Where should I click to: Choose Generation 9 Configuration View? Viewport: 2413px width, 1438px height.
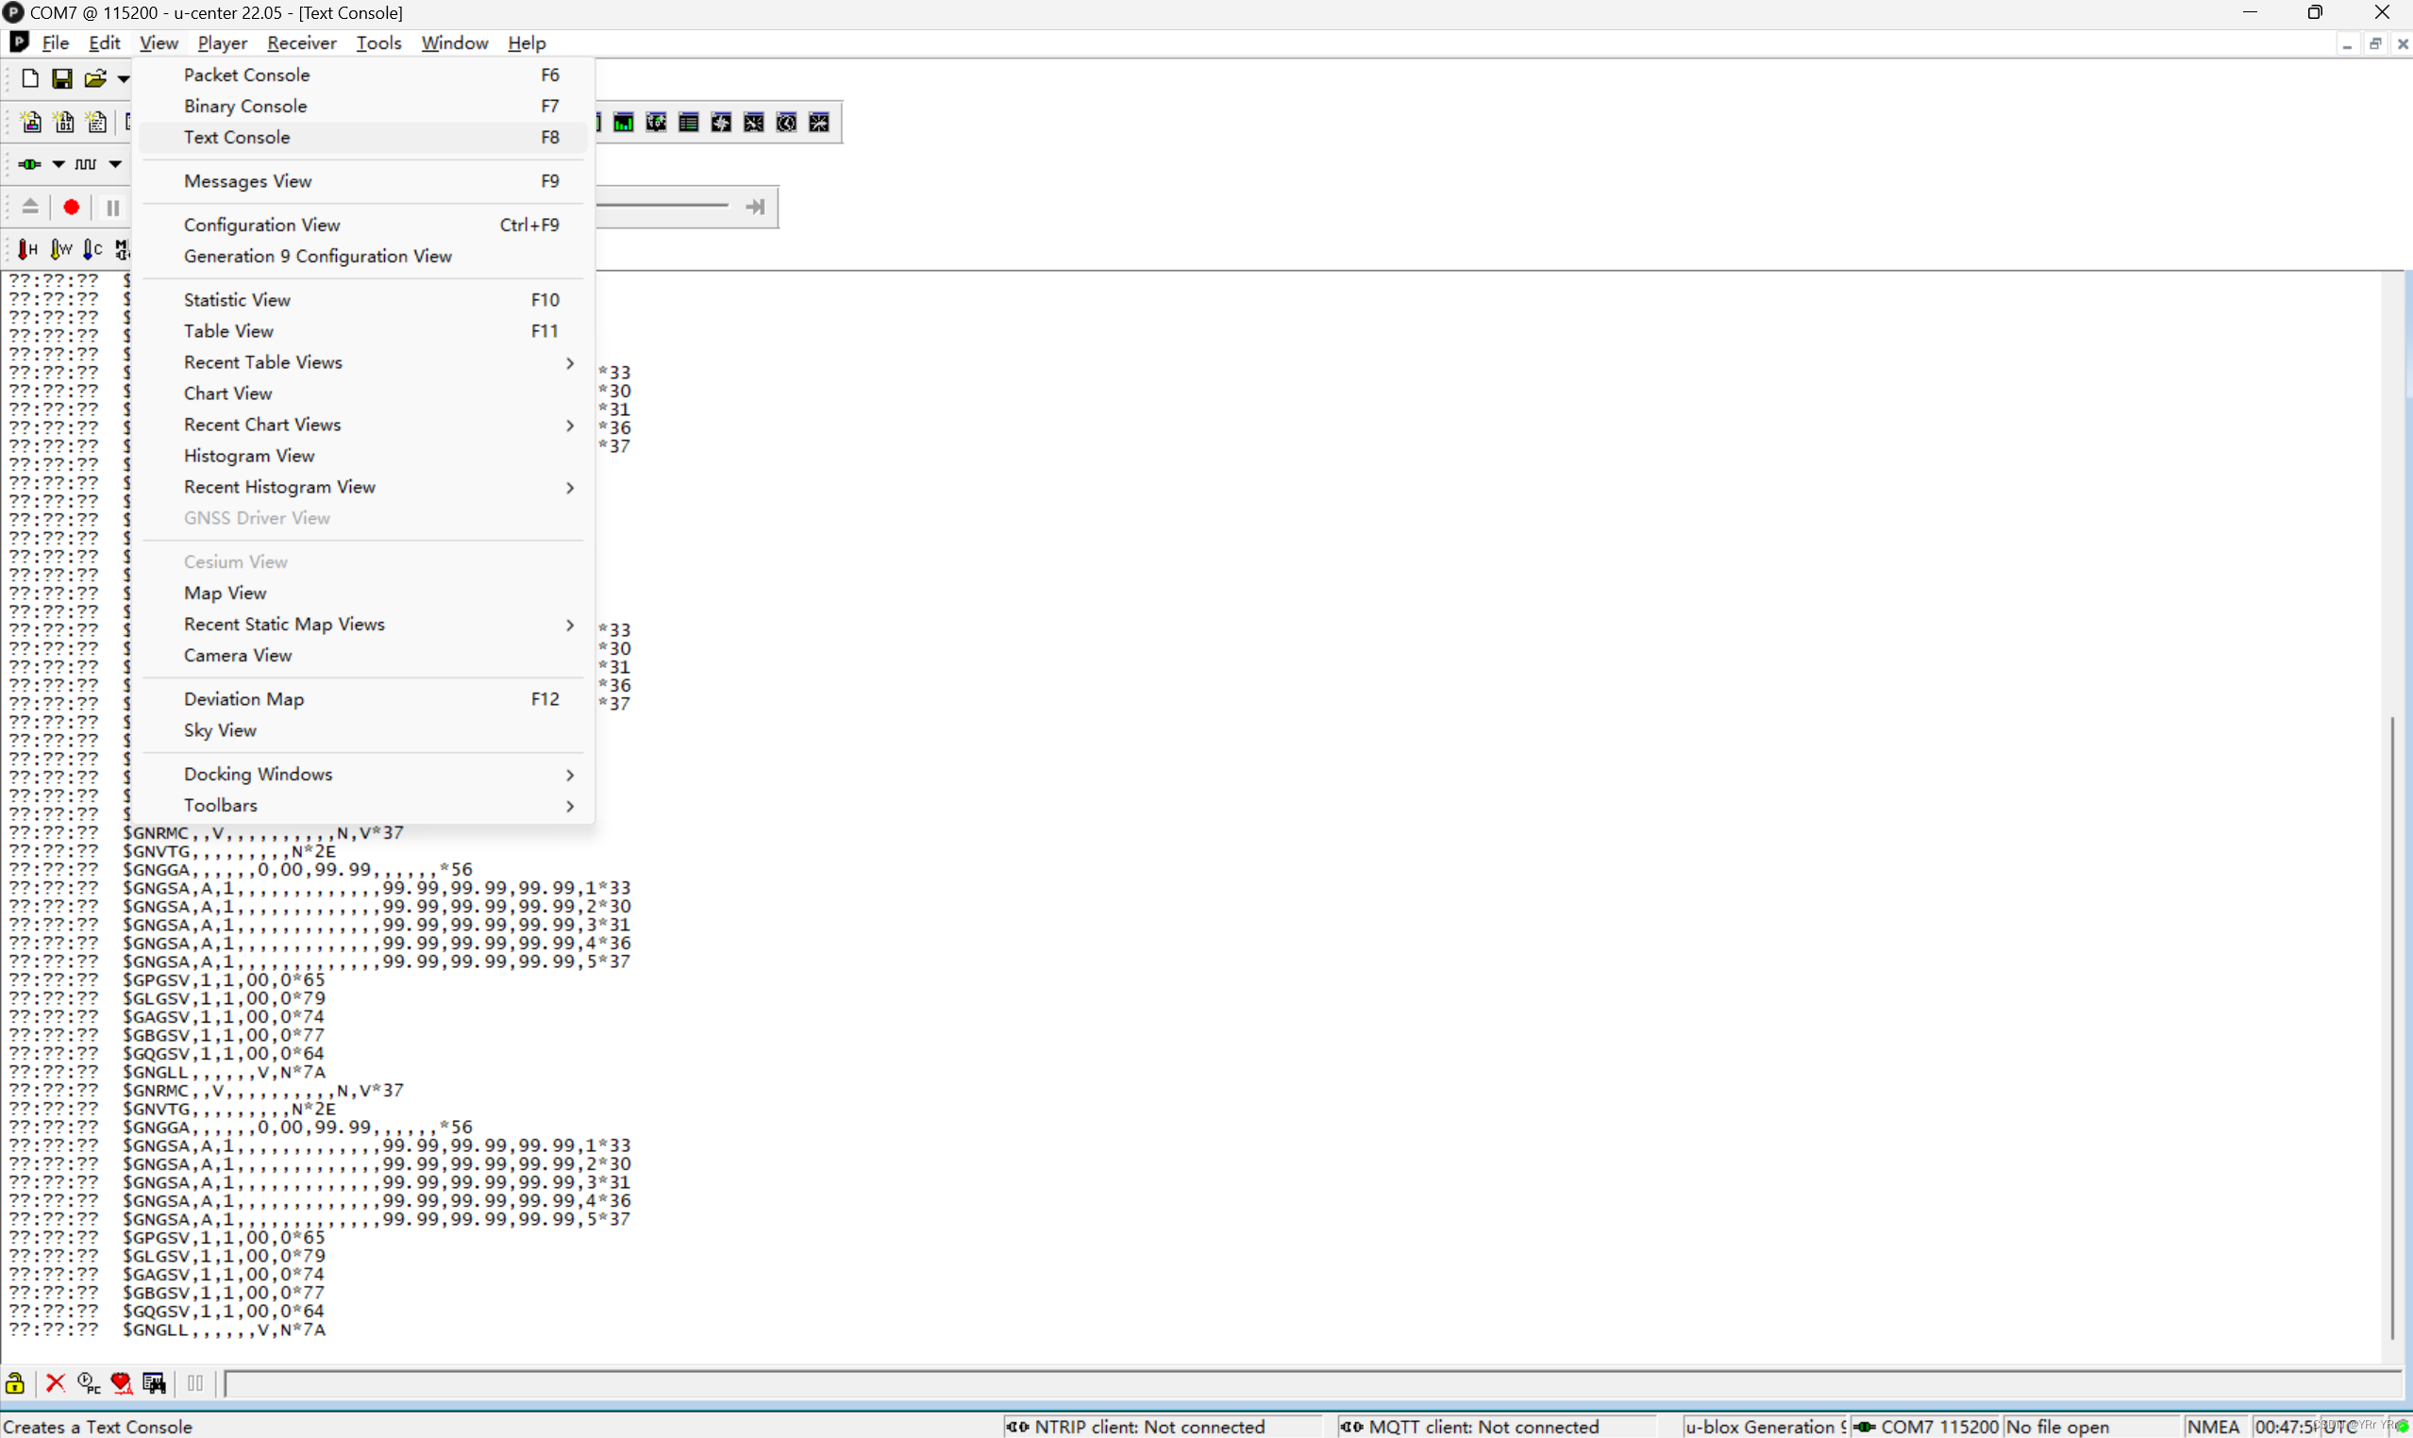pos(318,256)
